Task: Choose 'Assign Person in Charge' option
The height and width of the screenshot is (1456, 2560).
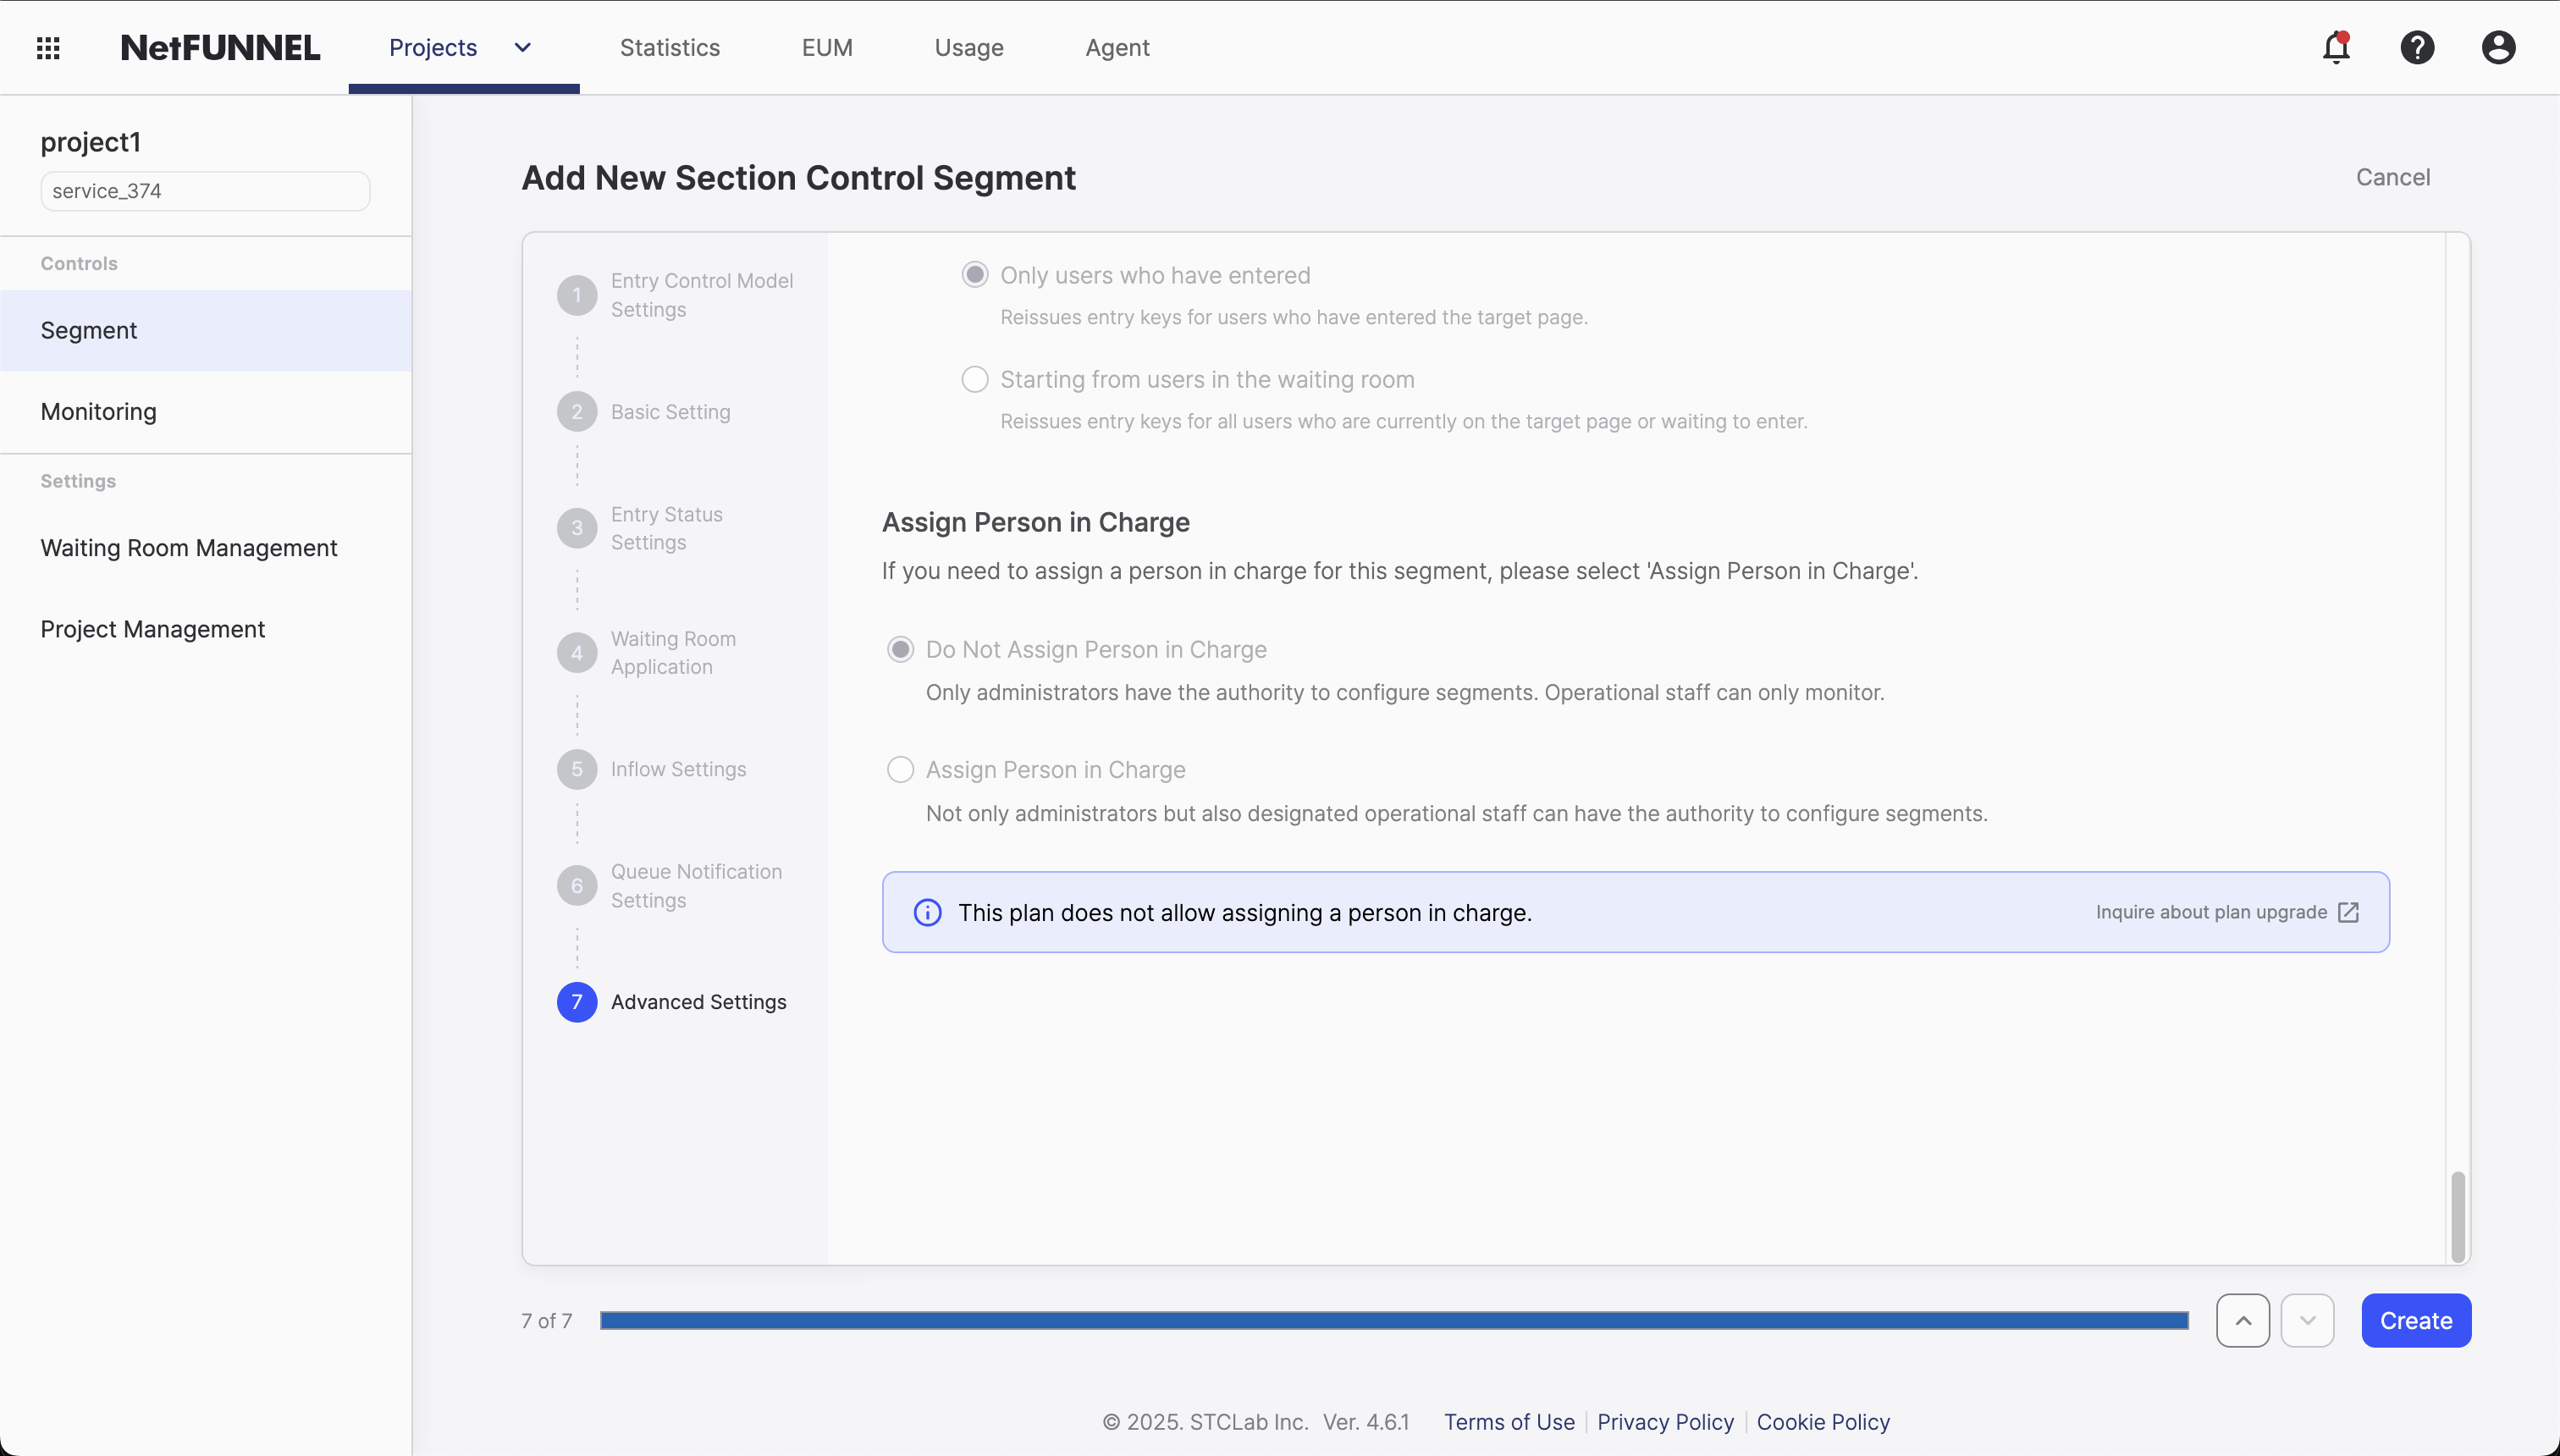Action: click(x=900, y=769)
